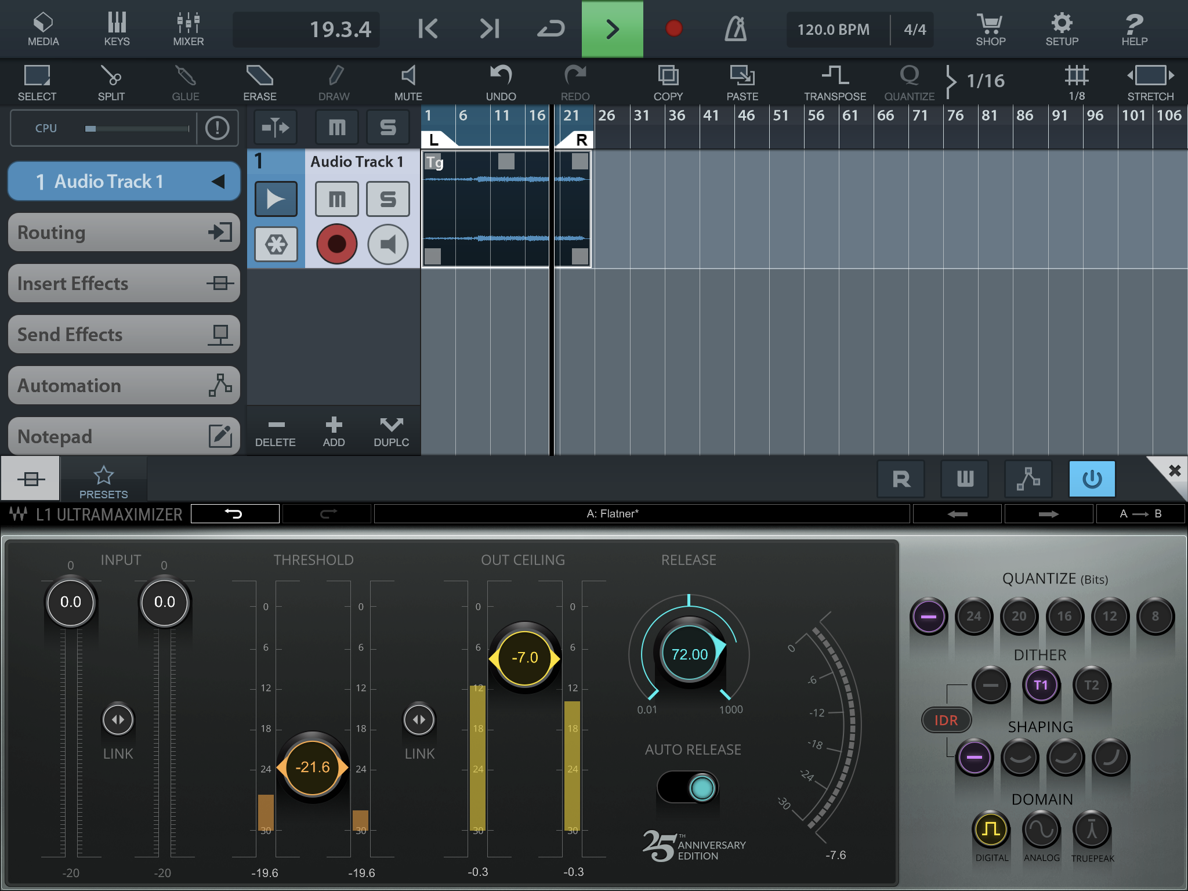1188x891 pixels.
Task: Choose the ERASE tool
Action: (259, 83)
